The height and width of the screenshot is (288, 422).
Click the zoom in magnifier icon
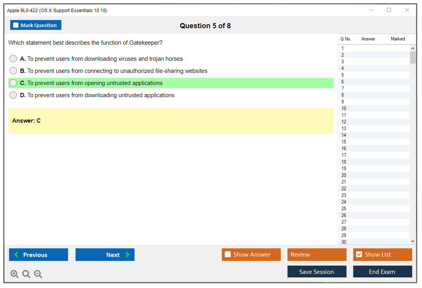(15, 274)
